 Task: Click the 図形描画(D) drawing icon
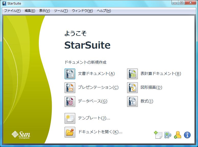coord(132,88)
